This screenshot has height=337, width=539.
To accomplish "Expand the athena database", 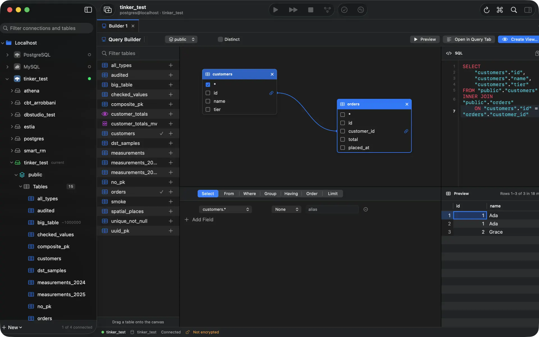I will [x=12, y=91].
